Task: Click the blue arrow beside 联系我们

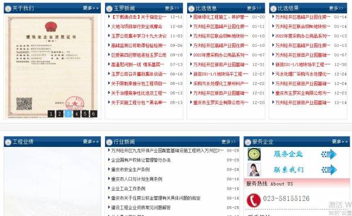Action: click(x=329, y=170)
